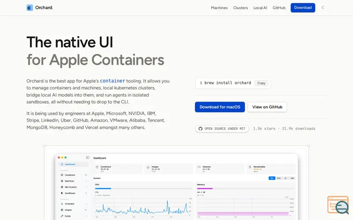Click the Containers card icon on the dashboard
The width and height of the screenshot is (353, 220).
(97, 167)
